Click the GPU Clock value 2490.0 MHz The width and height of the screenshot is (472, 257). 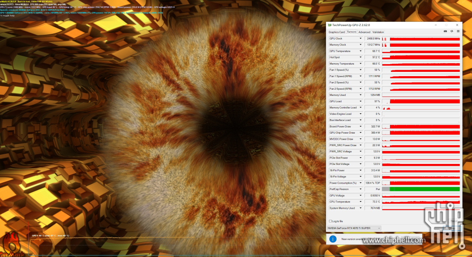(x=373, y=39)
